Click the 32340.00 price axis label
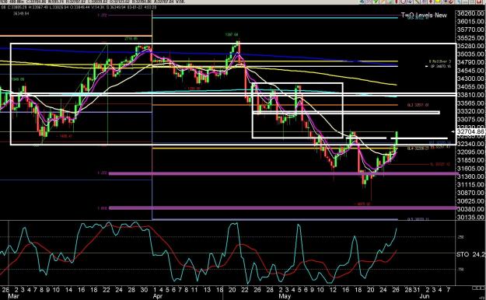This screenshot has height=300, width=486. (470, 144)
